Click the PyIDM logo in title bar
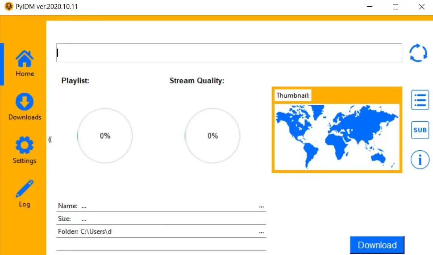Image resolution: width=433 pixels, height=255 pixels. click(x=9, y=6)
